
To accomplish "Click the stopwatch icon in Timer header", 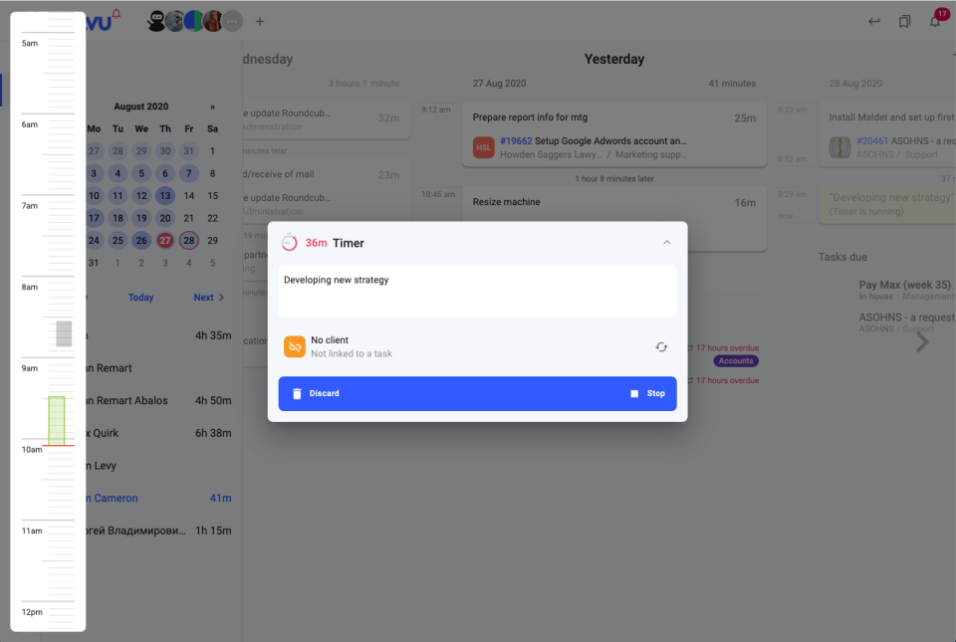I will pyautogui.click(x=290, y=243).
